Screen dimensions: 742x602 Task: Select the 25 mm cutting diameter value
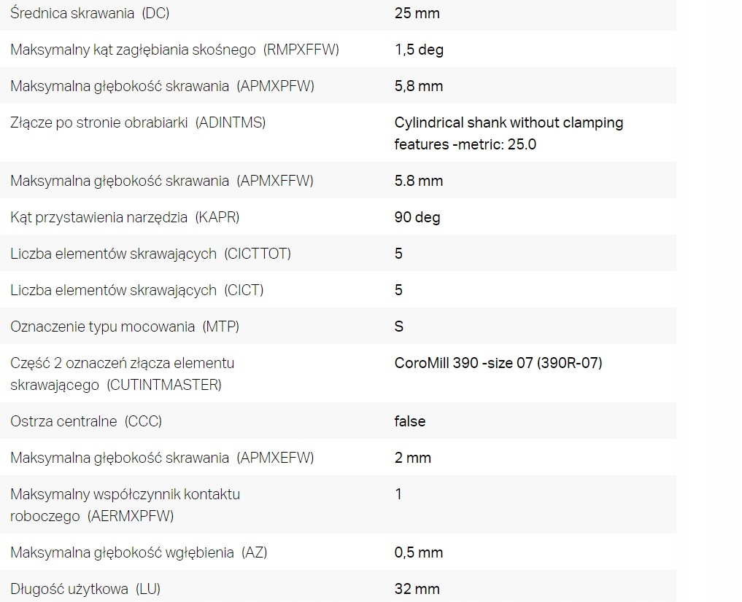click(x=417, y=13)
